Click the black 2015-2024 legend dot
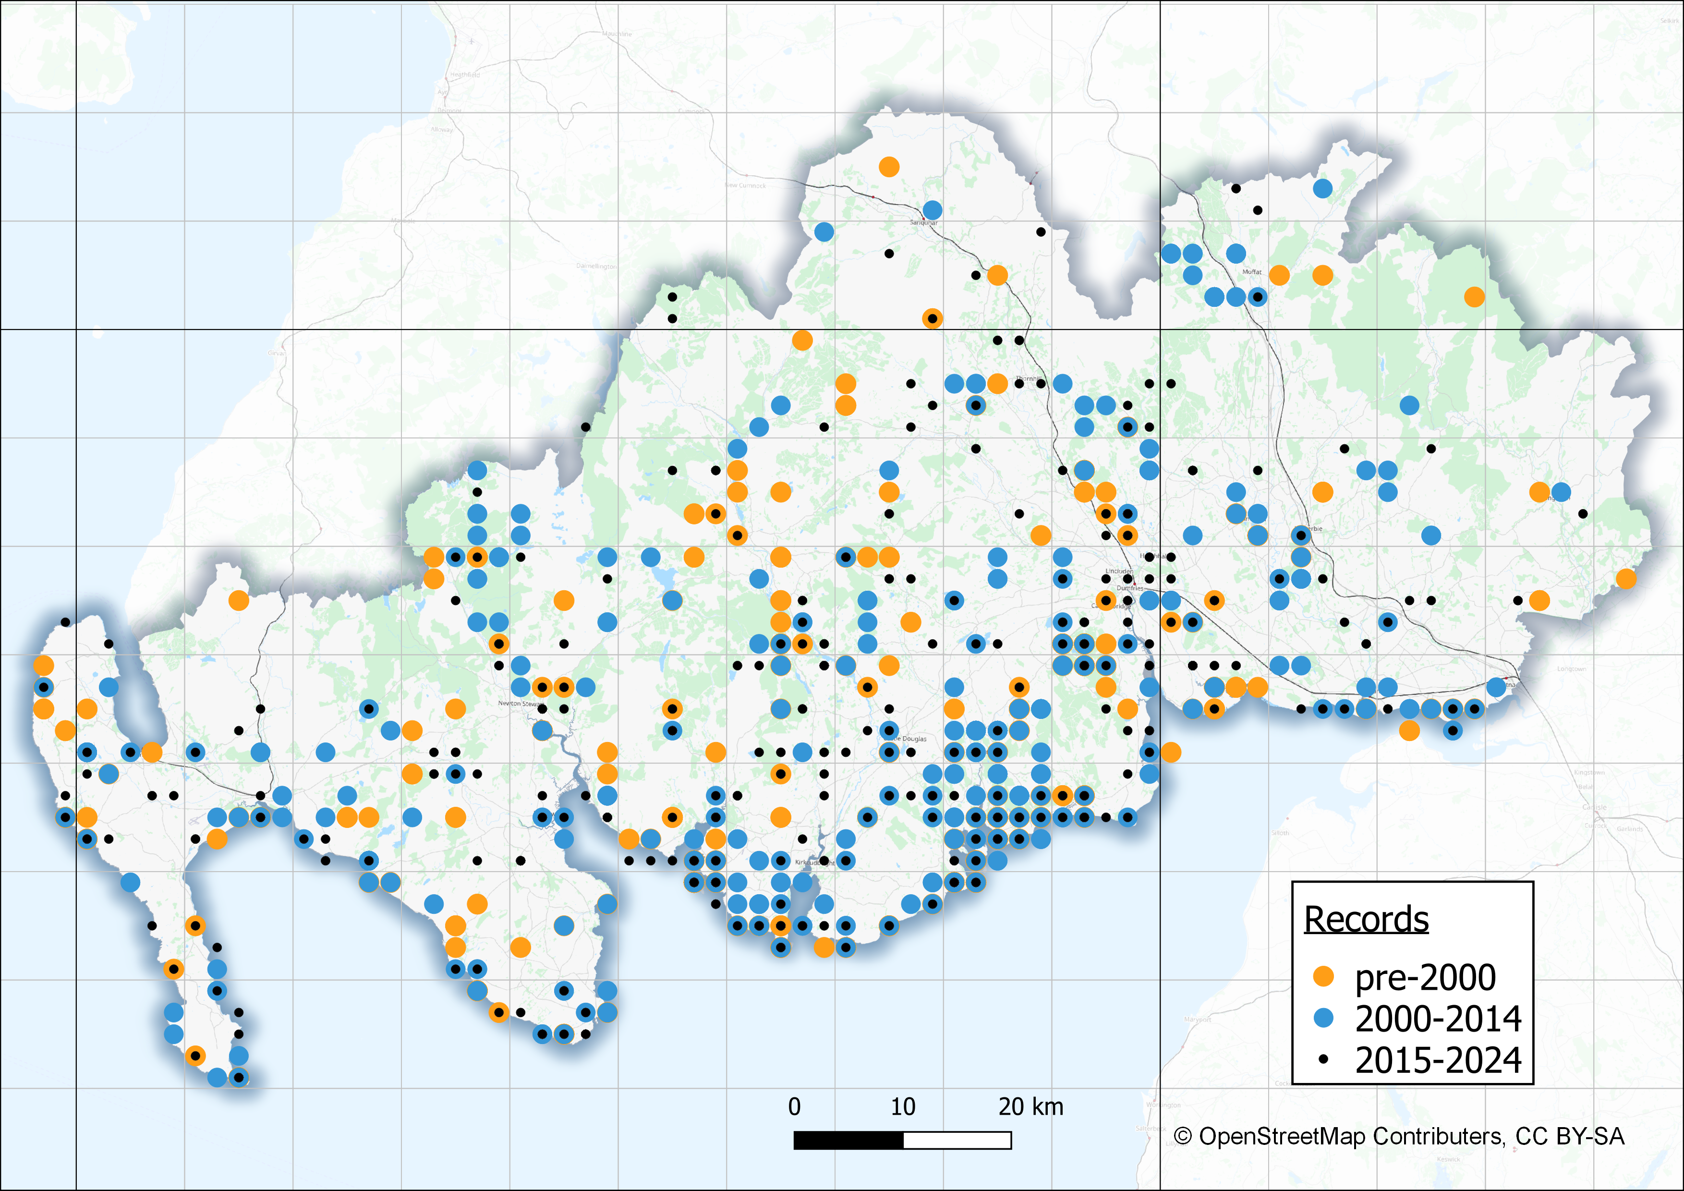Image resolution: width=1684 pixels, height=1191 pixels. (1323, 1059)
